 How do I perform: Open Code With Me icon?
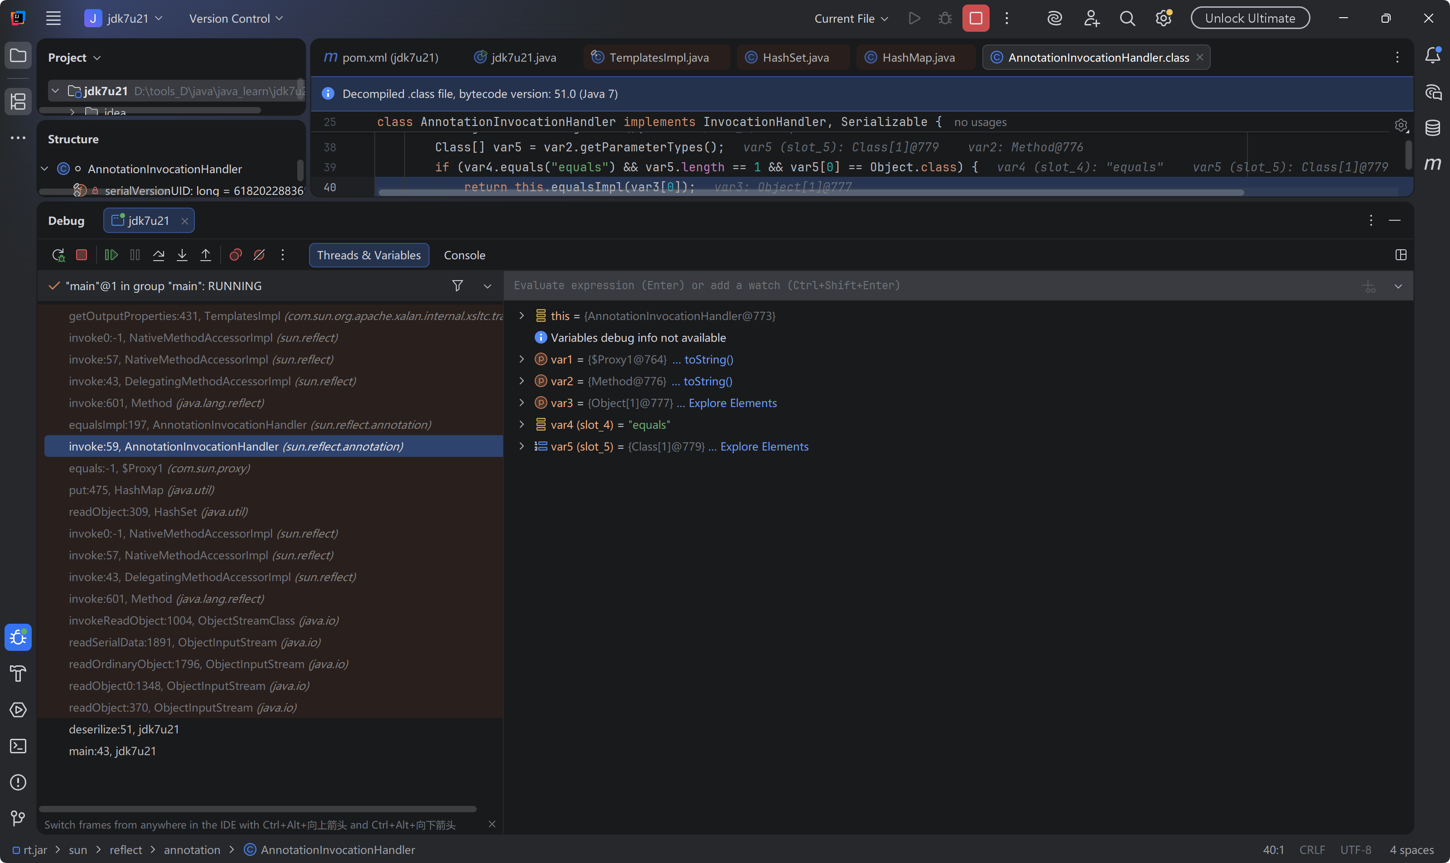[1091, 18]
